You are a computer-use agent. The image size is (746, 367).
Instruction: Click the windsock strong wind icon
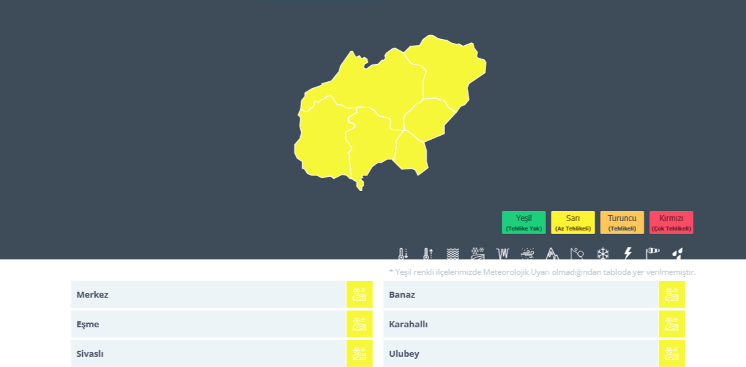(653, 253)
